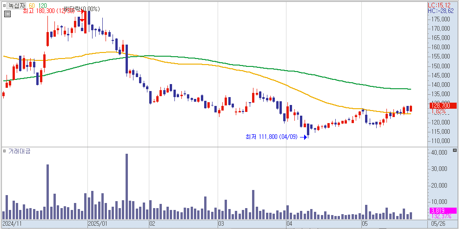Click the 20,000 volume axis label
Screen dimensions: 459x229
[439, 185]
